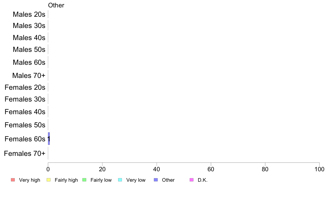Select the Females 50s row label
This screenshot has width=327, height=202.
[25, 125]
